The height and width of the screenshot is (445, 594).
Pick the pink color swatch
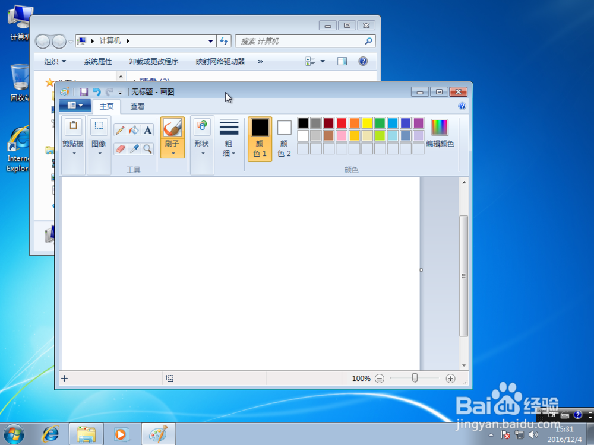pyautogui.click(x=342, y=135)
